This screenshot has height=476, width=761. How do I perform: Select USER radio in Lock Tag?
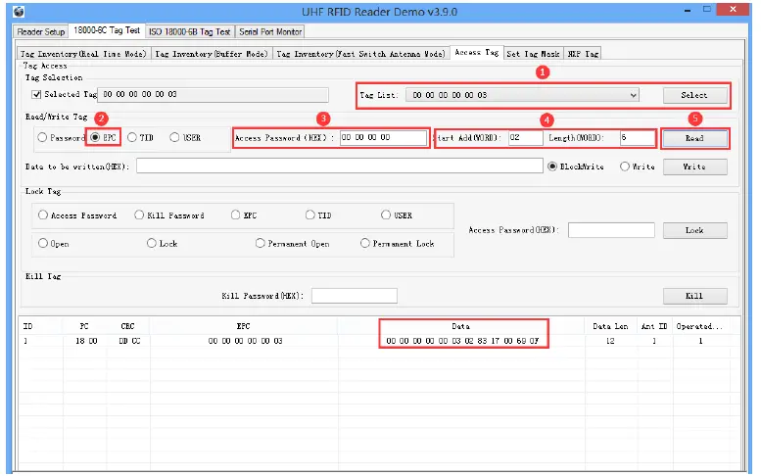(386, 214)
